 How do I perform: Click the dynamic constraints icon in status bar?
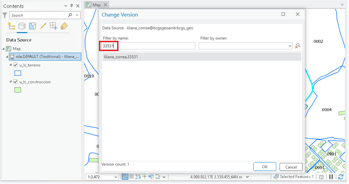tap(158, 177)
